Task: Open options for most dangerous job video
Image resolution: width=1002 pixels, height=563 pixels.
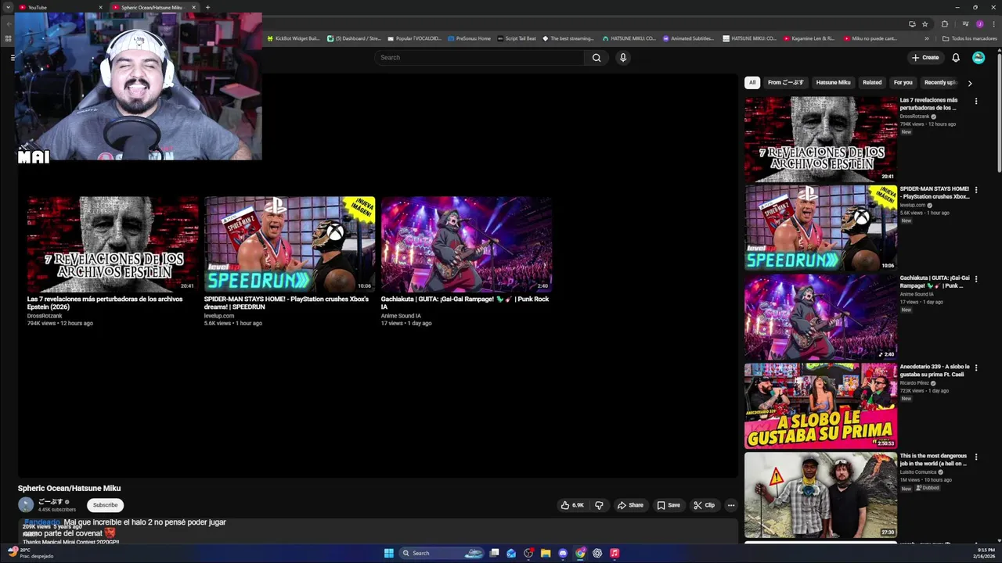Action: (976, 457)
